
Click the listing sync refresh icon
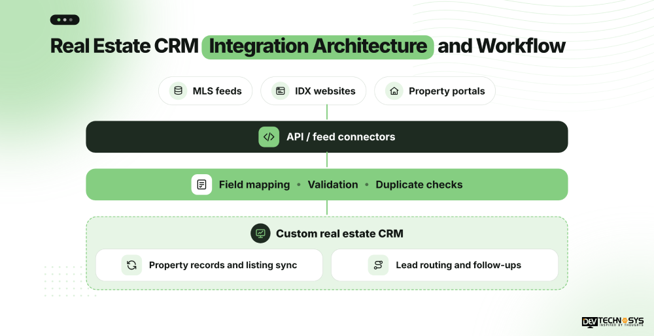click(132, 265)
